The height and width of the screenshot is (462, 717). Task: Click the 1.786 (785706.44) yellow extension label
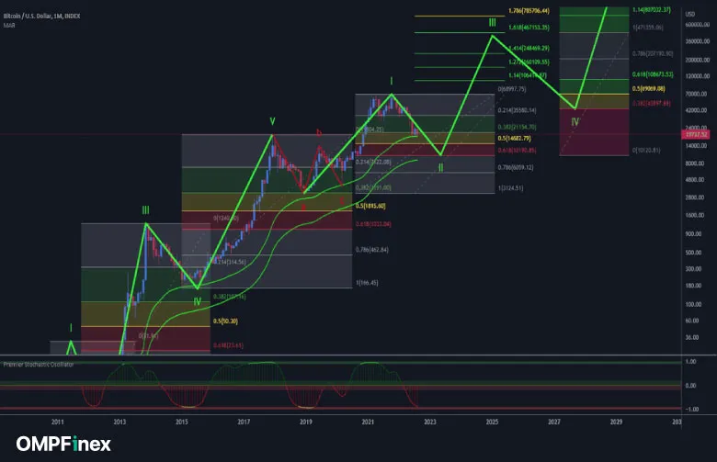(529, 11)
